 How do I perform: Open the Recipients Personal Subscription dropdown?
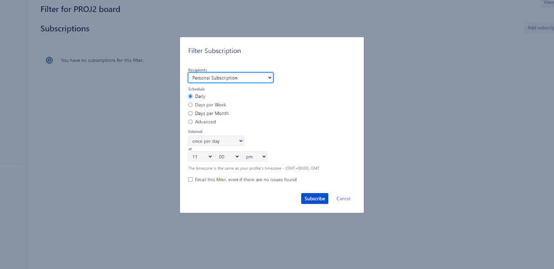click(230, 77)
